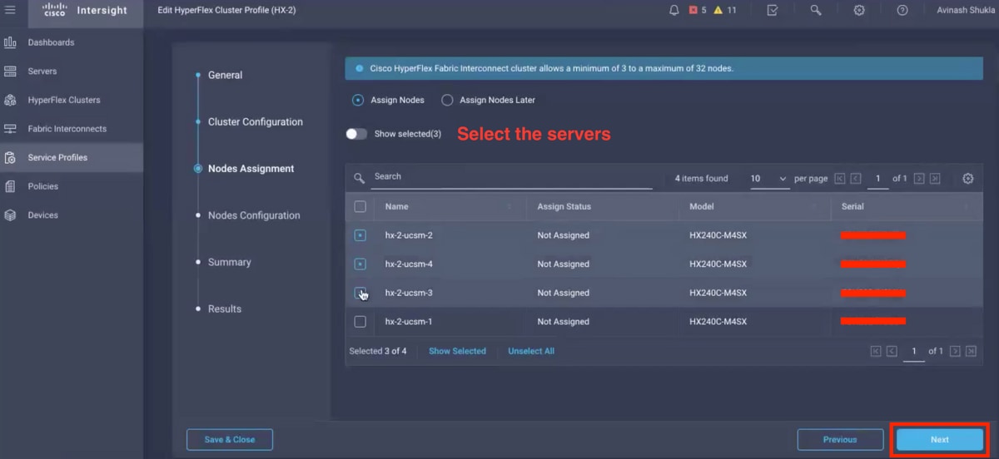Edit the top page number field
Viewport: 999px width, 459px height.
(877, 179)
